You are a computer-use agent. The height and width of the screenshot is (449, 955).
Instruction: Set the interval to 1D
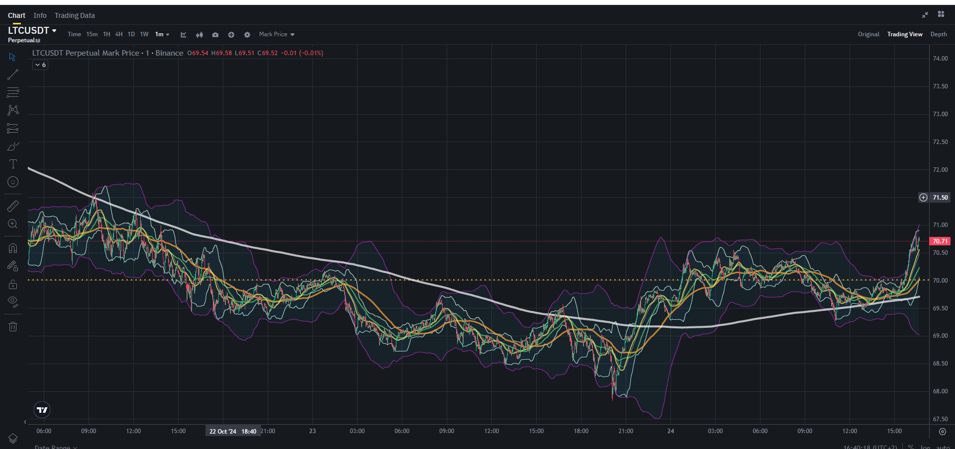point(131,34)
